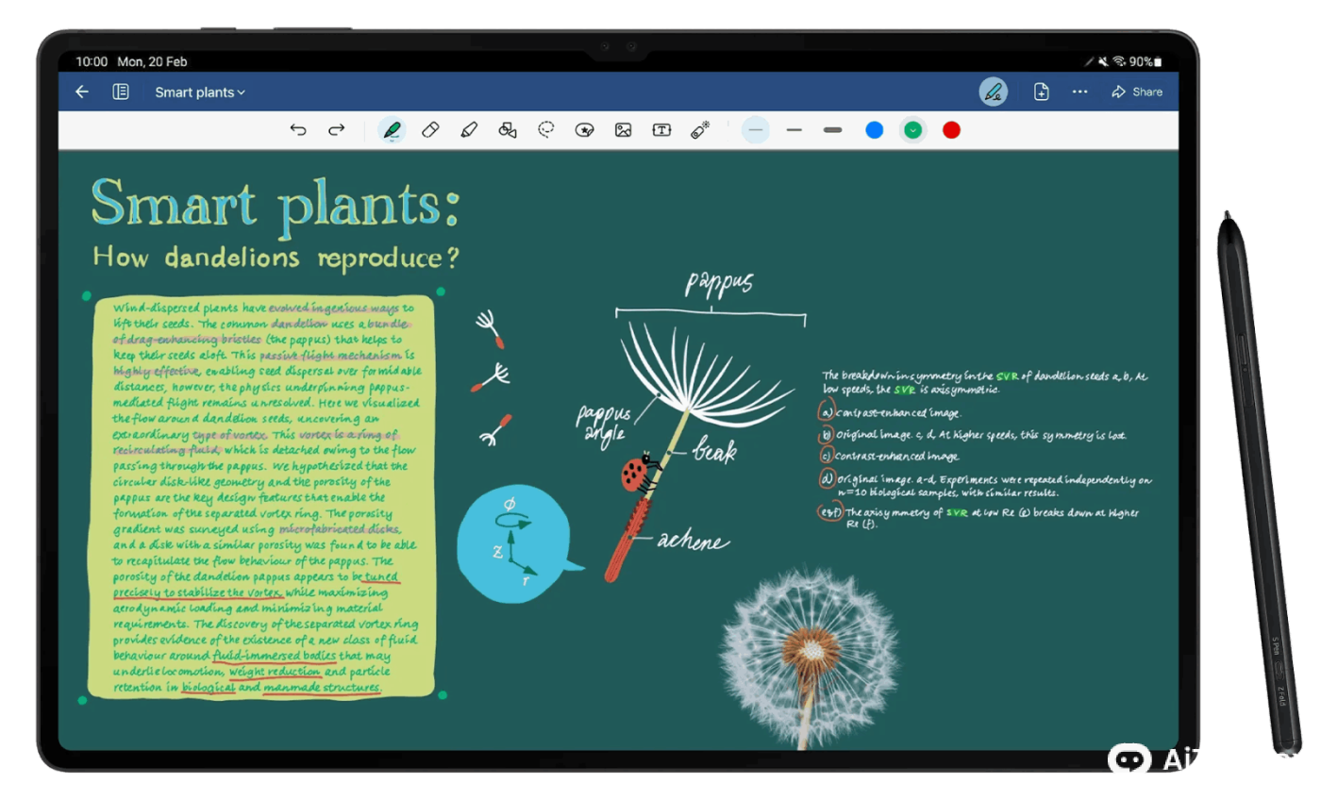Toggle drawing mode pen button in header

point(993,92)
